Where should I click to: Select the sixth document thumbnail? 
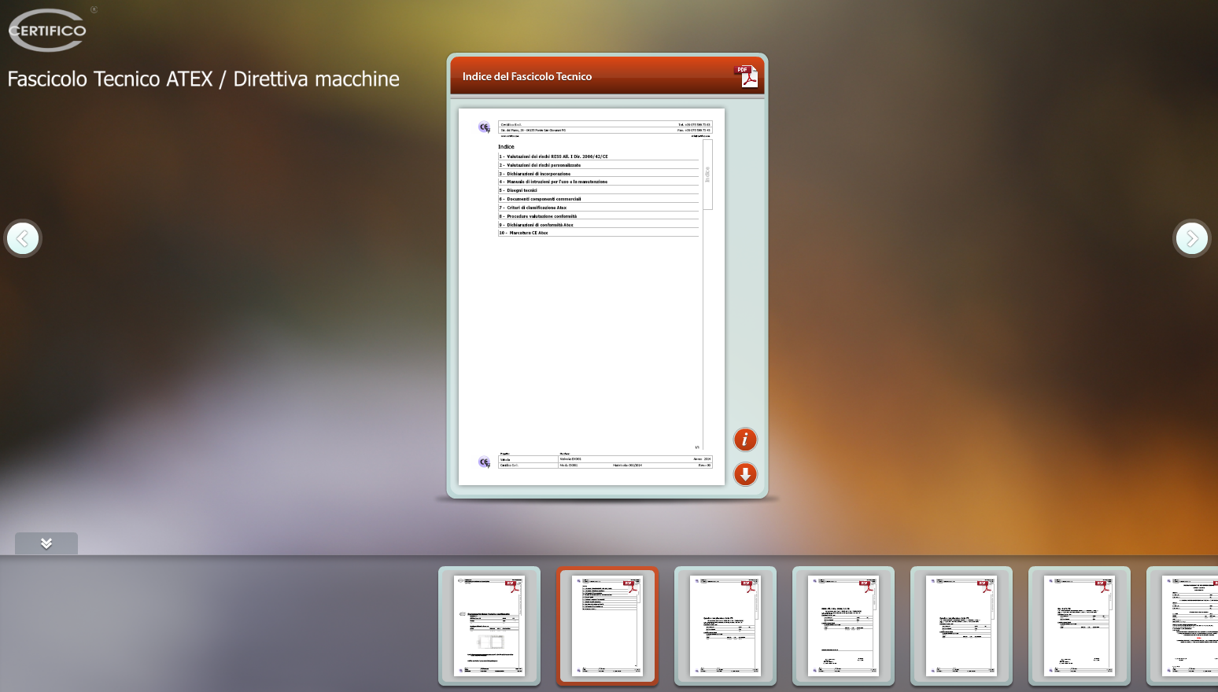pos(1080,626)
